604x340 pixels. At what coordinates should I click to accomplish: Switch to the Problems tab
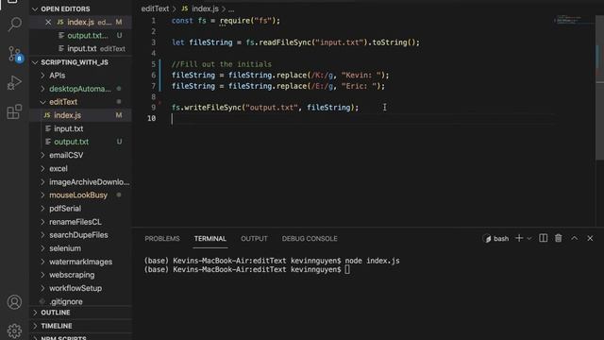pyautogui.click(x=162, y=239)
